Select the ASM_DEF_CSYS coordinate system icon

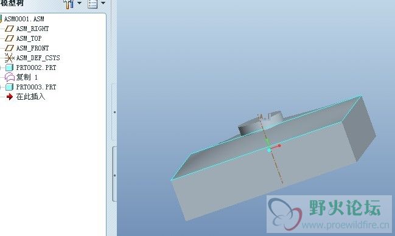click(x=9, y=58)
